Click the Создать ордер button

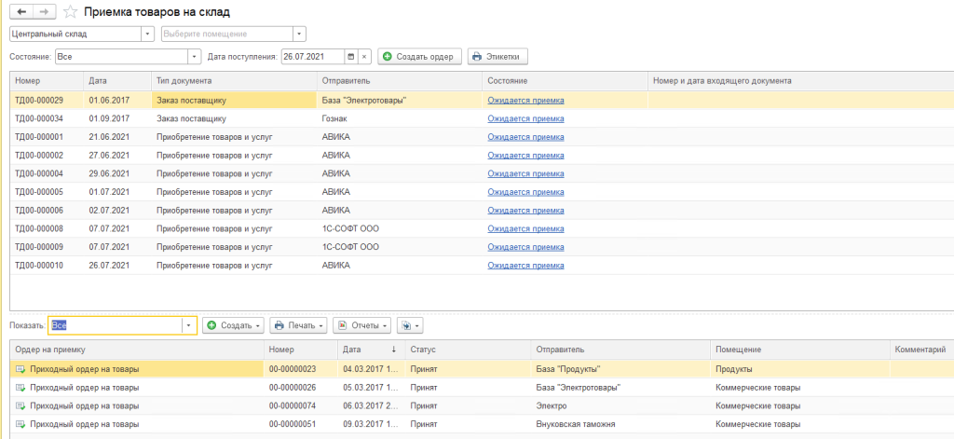(x=419, y=56)
